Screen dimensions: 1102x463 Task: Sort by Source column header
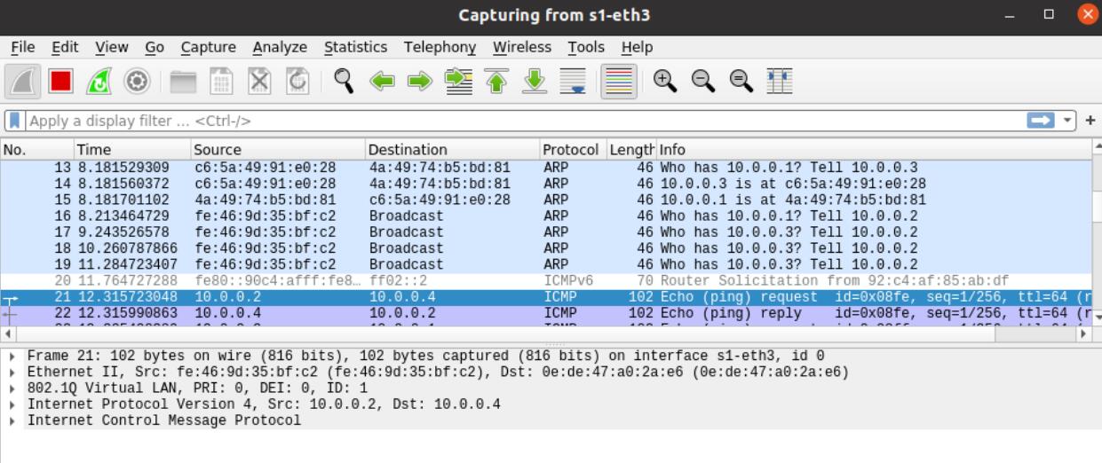click(278, 150)
